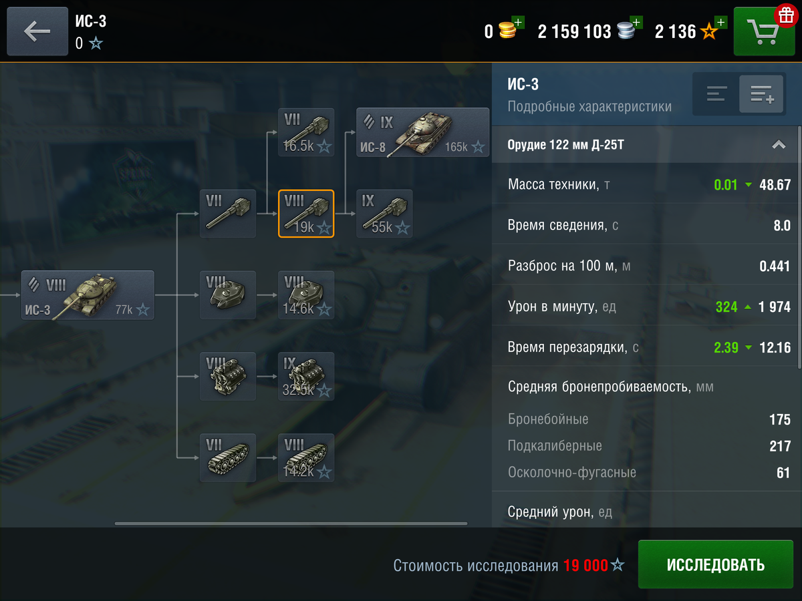
Task: Select the tier IX 55k gun module
Action: point(384,214)
